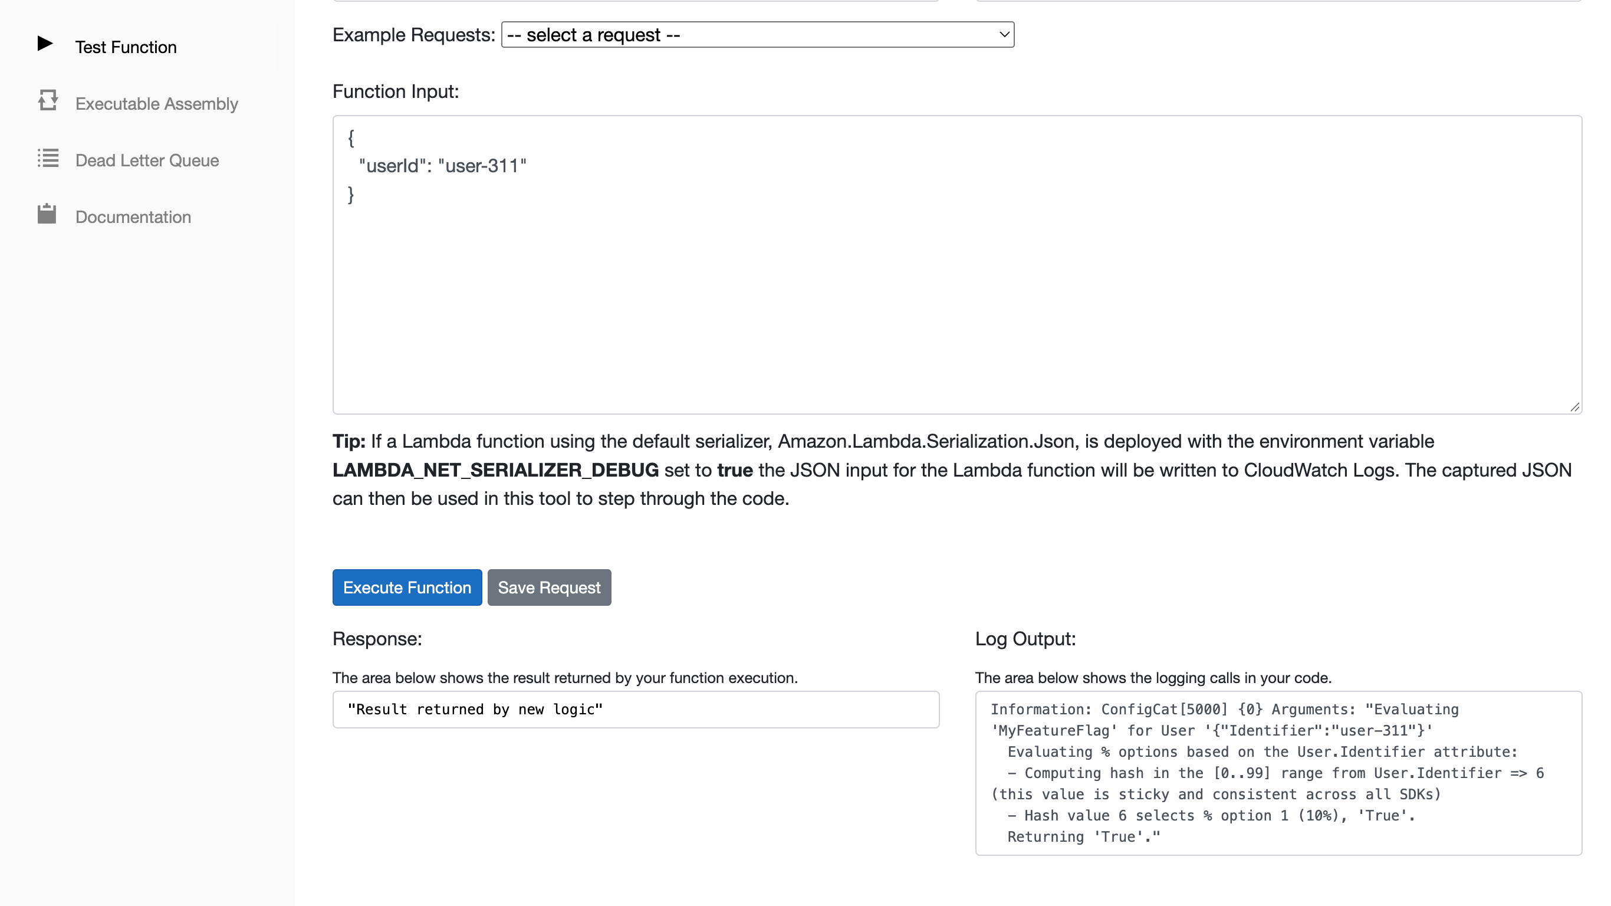Click the Execute Function button
The image size is (1611, 906).
407,587
